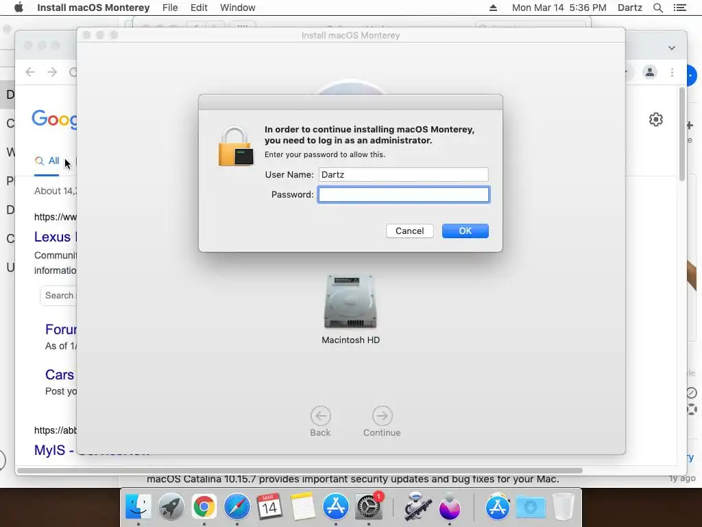Click the eject icon in menu bar
Viewport: 702px width, 527px height.
coord(493,8)
